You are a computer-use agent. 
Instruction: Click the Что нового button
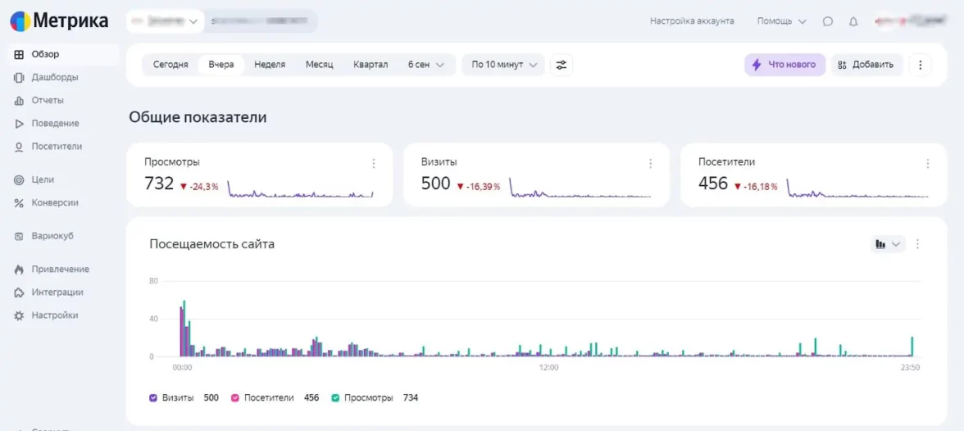(x=784, y=65)
